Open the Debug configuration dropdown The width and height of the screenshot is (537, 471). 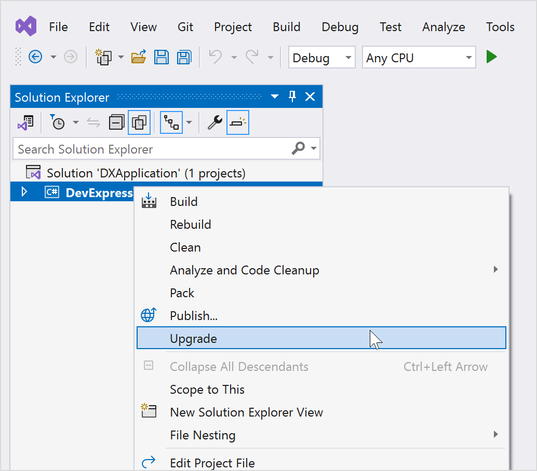[x=321, y=58]
